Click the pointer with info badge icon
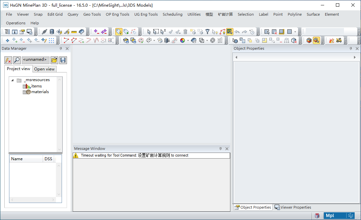The image size is (361, 220). [x=235, y=41]
